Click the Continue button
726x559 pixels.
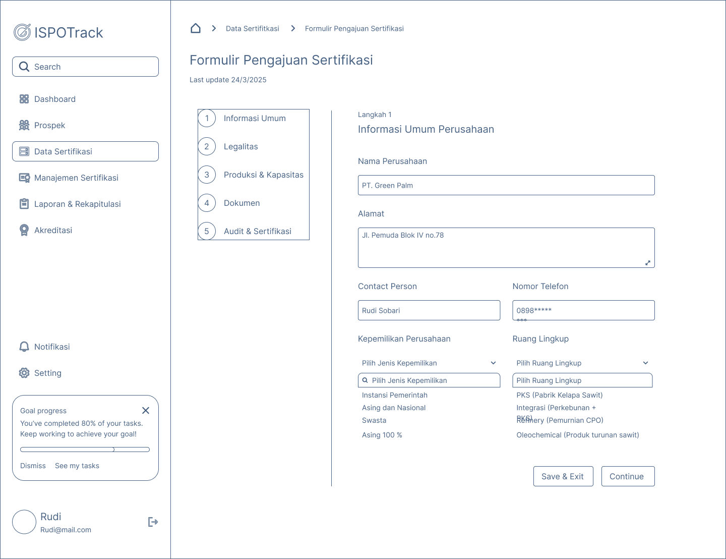(628, 476)
